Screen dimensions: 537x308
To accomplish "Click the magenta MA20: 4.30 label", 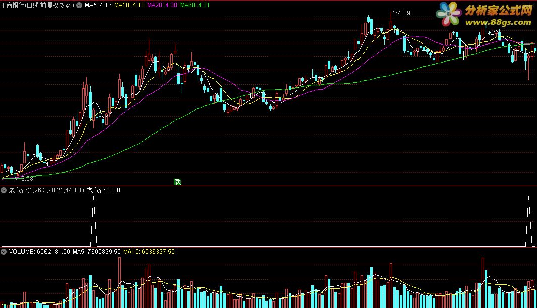I will coord(162,5).
